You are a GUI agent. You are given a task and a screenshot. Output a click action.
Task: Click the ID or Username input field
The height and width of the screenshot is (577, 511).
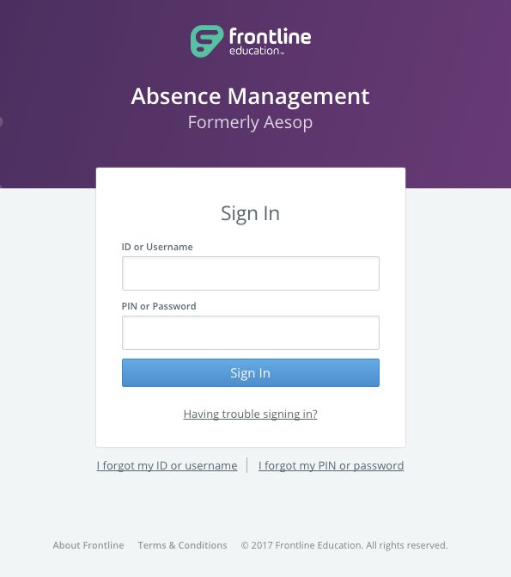[x=251, y=273]
